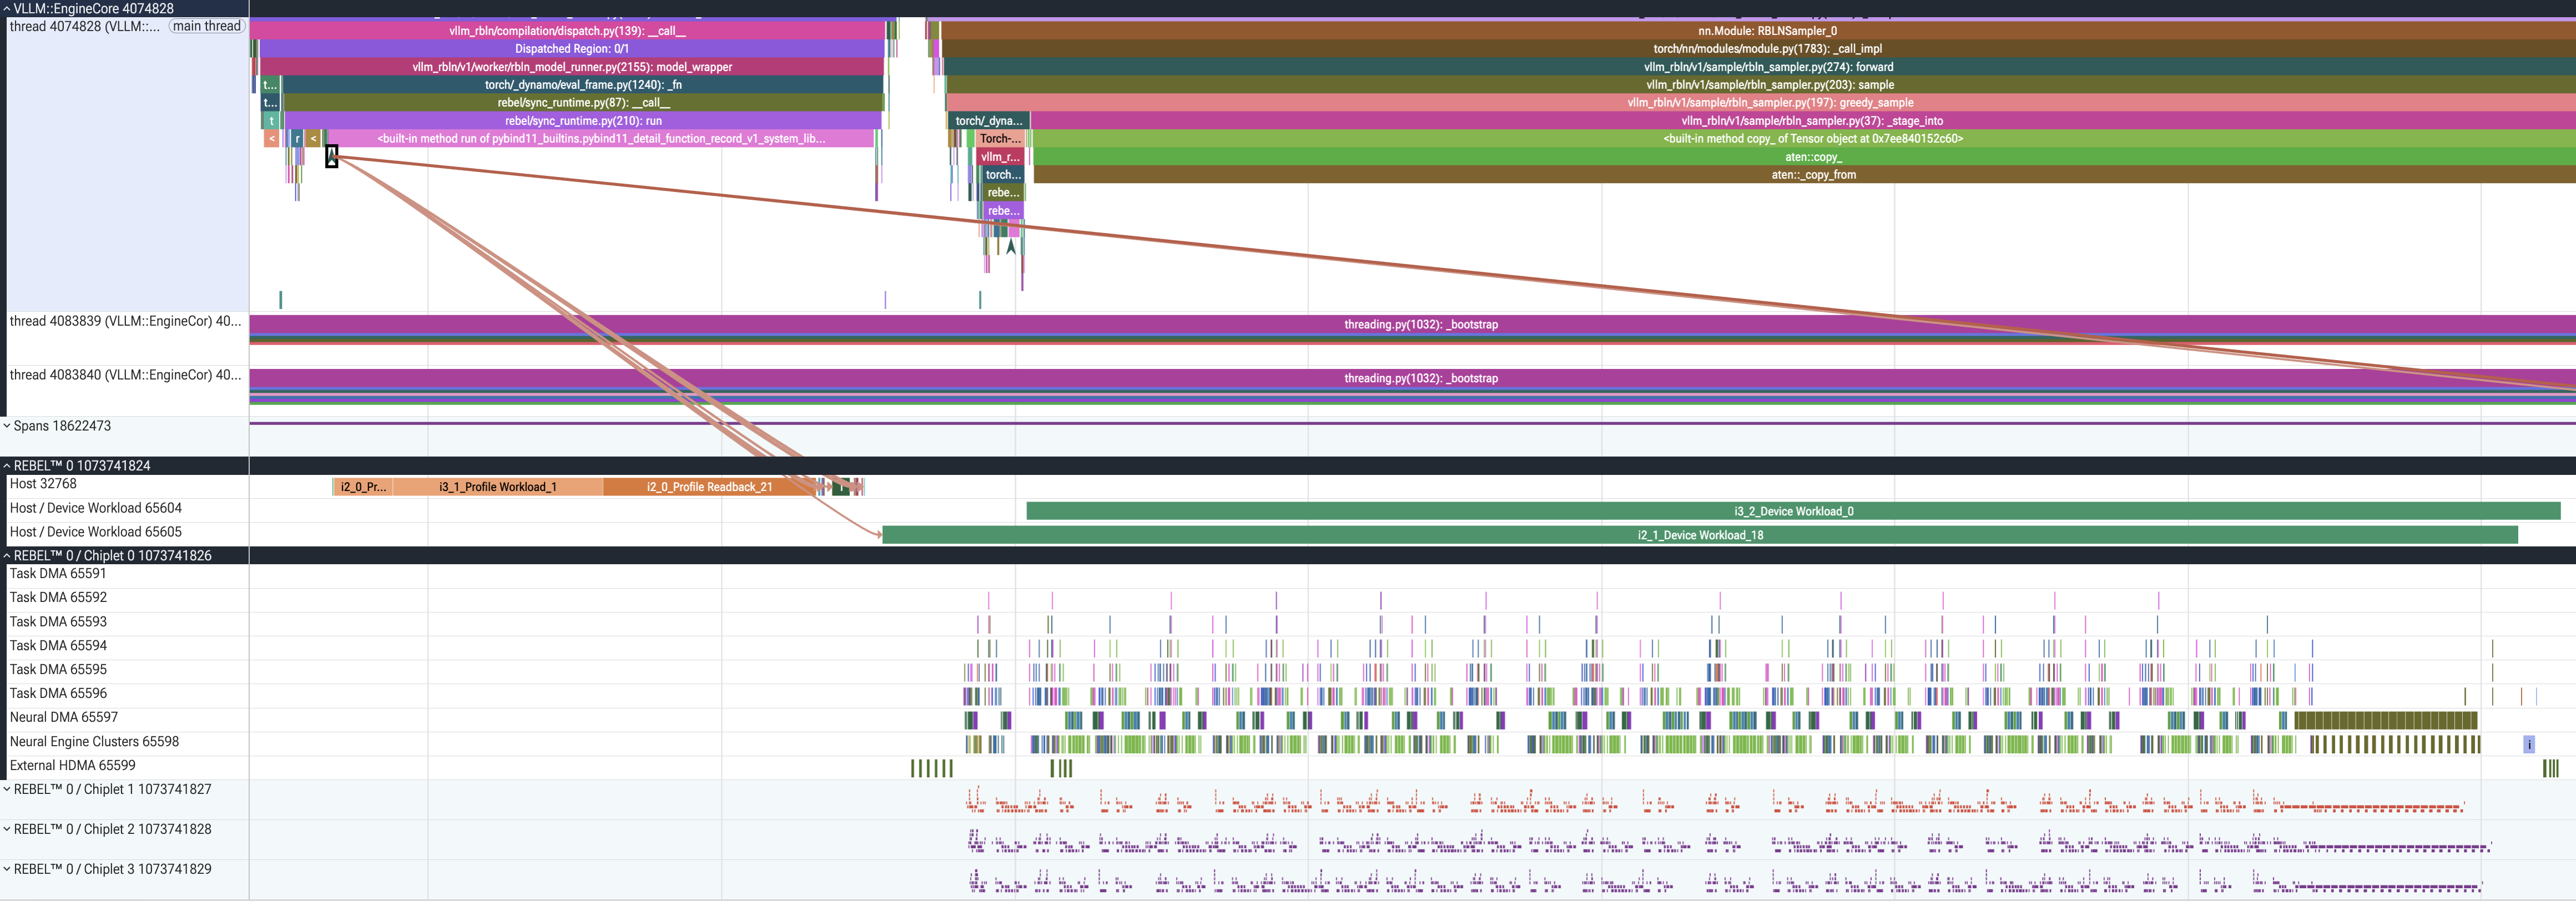The width and height of the screenshot is (2576, 901).
Task: Select the aten::_copy_from slice
Action: tap(1804, 175)
